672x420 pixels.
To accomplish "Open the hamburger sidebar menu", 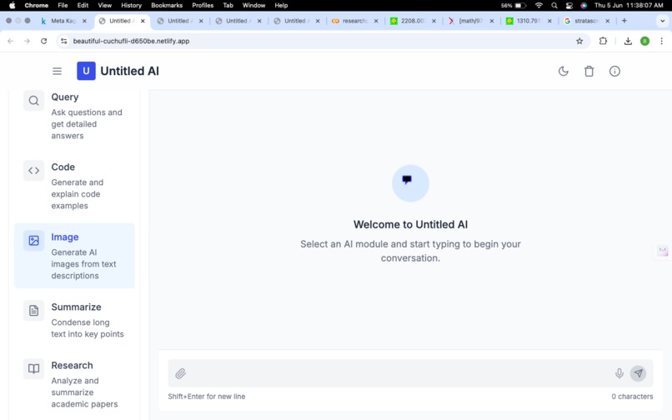I will click(57, 71).
